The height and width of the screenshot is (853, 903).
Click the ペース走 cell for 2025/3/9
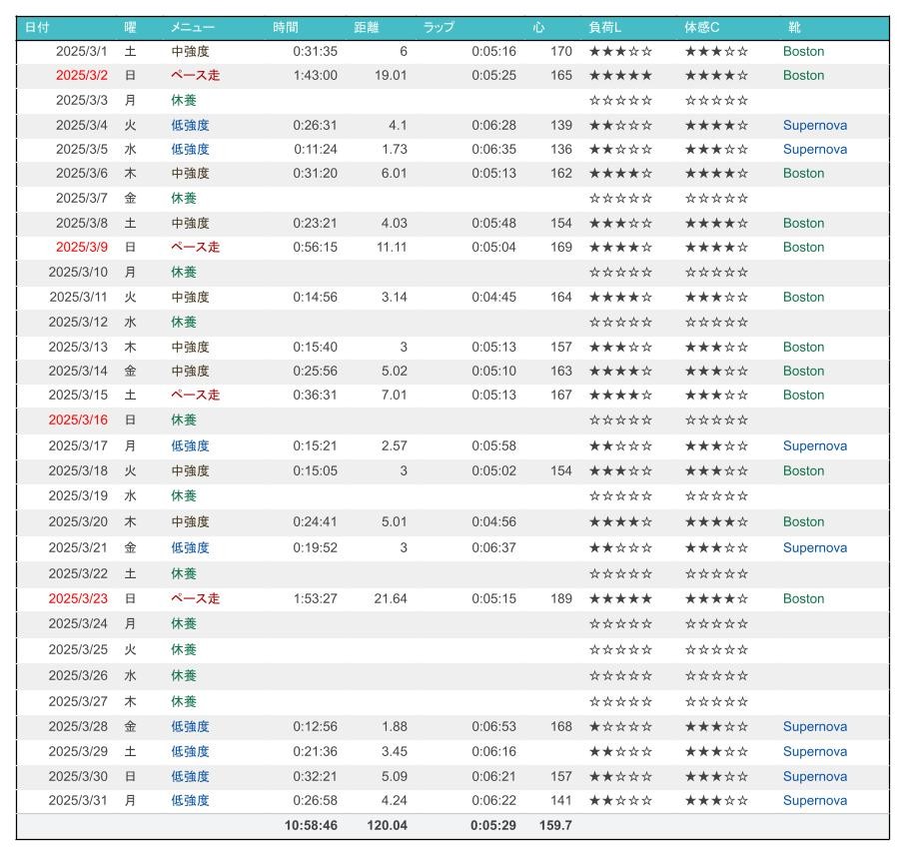point(195,247)
